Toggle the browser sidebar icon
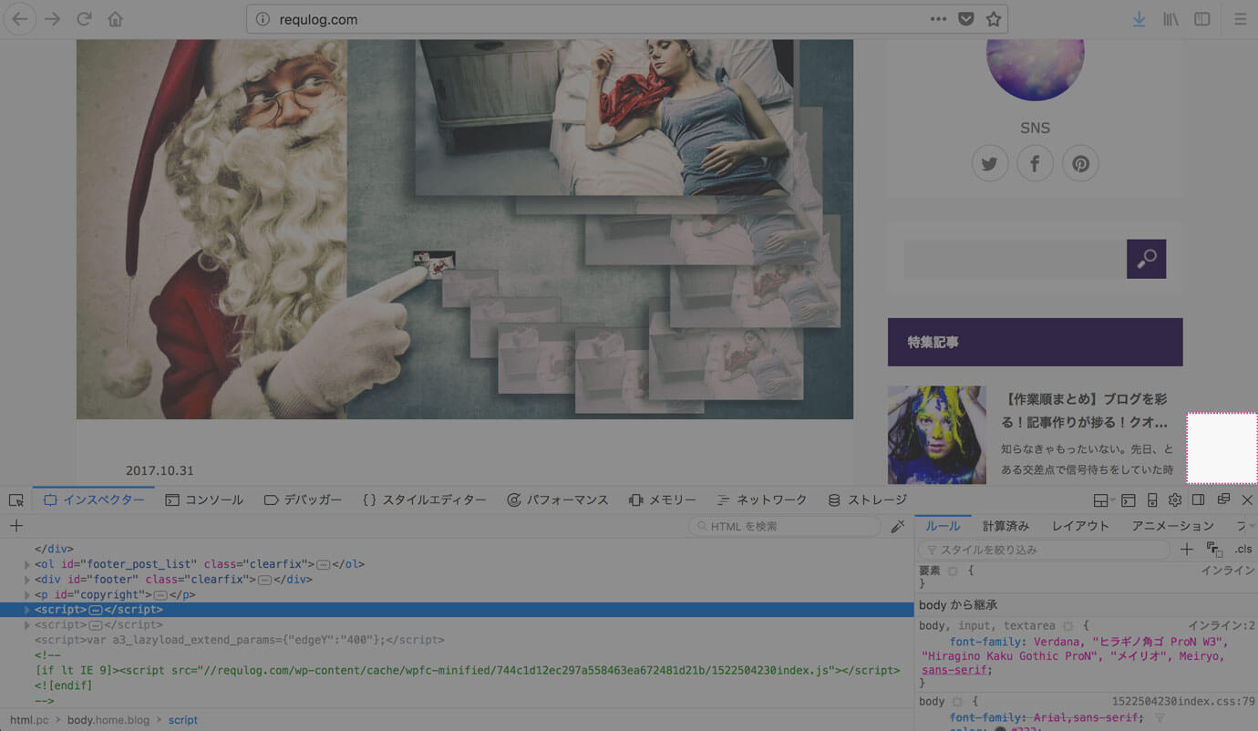 point(1202,19)
